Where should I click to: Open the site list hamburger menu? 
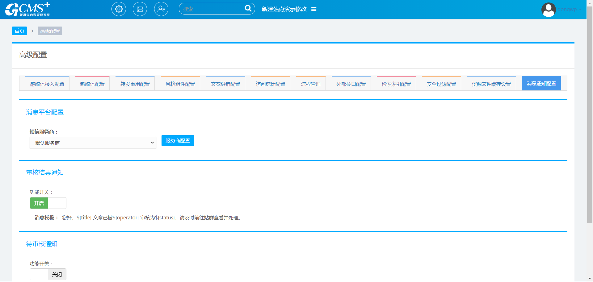click(x=314, y=9)
